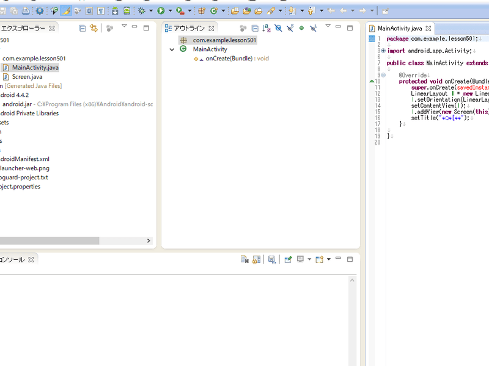Expand collapsed import fold in editor
The image size is (489, 366).
(x=383, y=51)
